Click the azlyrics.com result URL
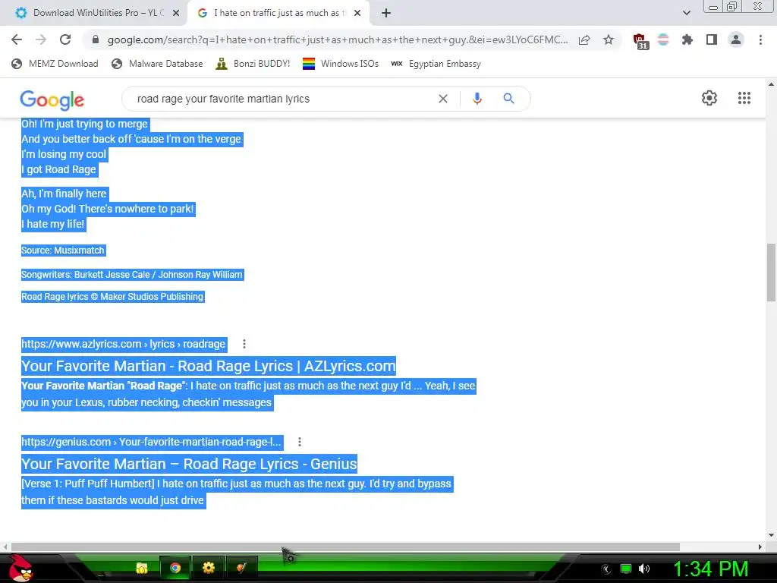The image size is (777, 583). tap(124, 344)
